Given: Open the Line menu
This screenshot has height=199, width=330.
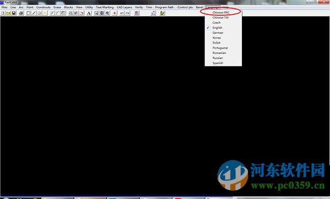Looking at the screenshot, I should click(x=13, y=7).
